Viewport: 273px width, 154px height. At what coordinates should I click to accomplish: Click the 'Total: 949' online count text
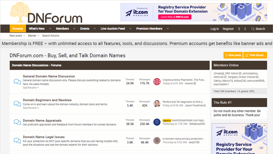click(234, 91)
